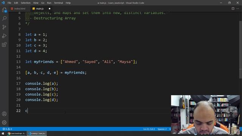Click line number 22 in gutter
This screenshot has width=242, height=136.
click(x=18, y=111)
